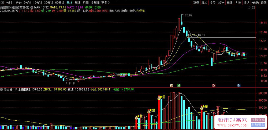Switch to the 分时 intraday chart tab
Image resolution: width=268 pixels, height=130 pixels.
click(9, 3)
